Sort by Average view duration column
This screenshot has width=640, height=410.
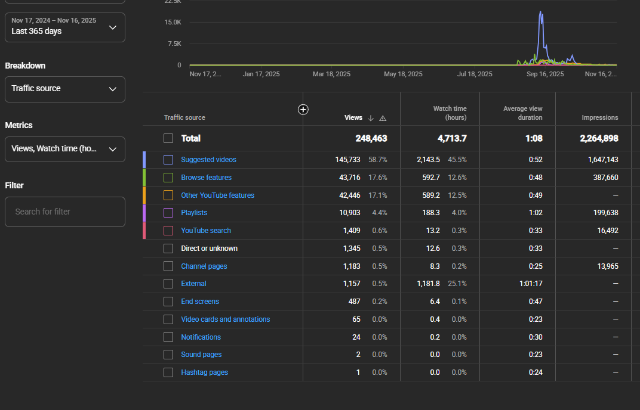coord(522,113)
